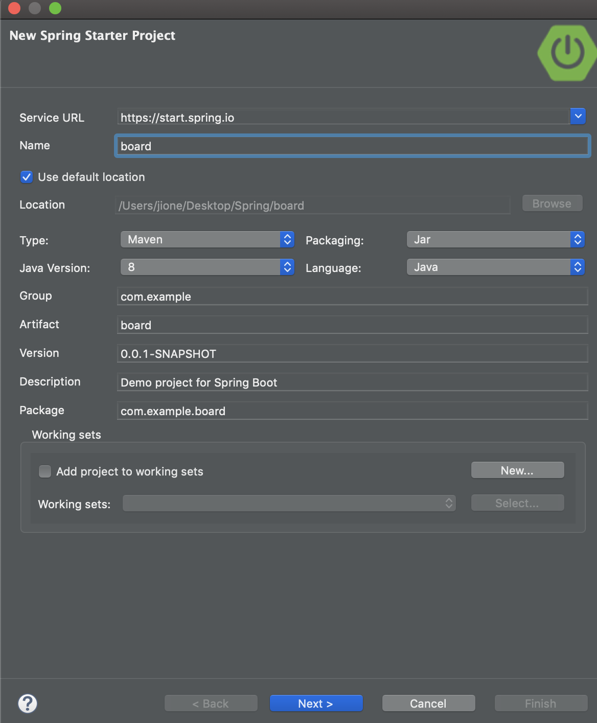Screen dimensions: 597x723
Task: Click the New Spring Starter Project title
Action: [x=93, y=35]
